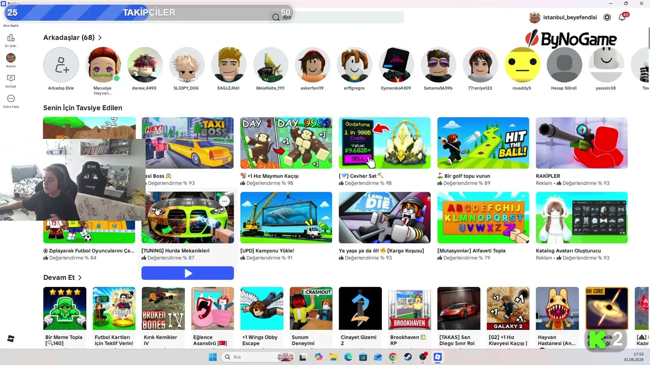Open the Bir golf topu vurun title
This screenshot has width=650, height=365.
coord(464,176)
